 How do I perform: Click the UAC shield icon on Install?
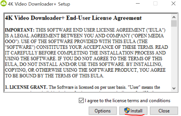pos(127,110)
